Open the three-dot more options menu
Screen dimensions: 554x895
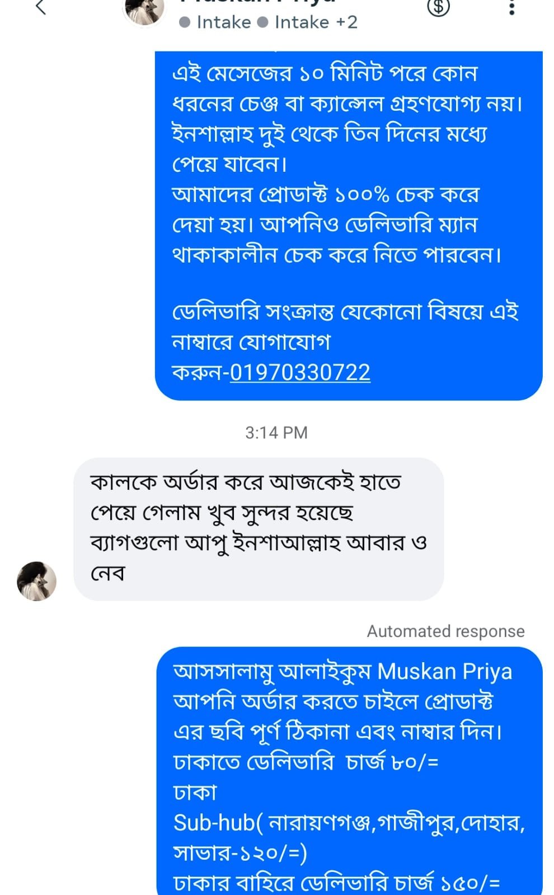point(511,8)
